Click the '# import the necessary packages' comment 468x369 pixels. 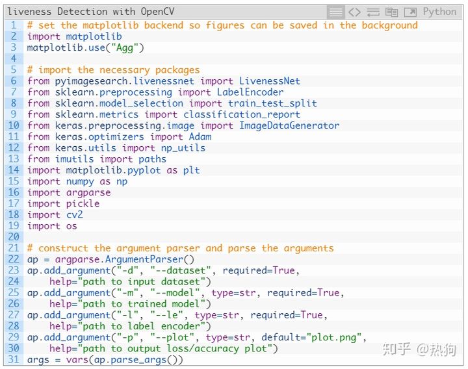[x=113, y=70]
